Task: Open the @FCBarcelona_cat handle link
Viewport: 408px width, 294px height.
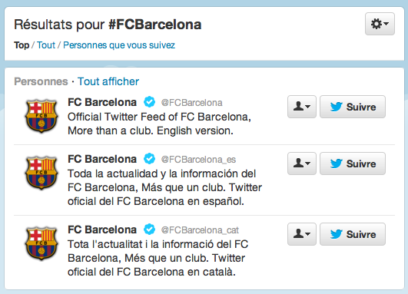Action: pyautogui.click(x=200, y=230)
